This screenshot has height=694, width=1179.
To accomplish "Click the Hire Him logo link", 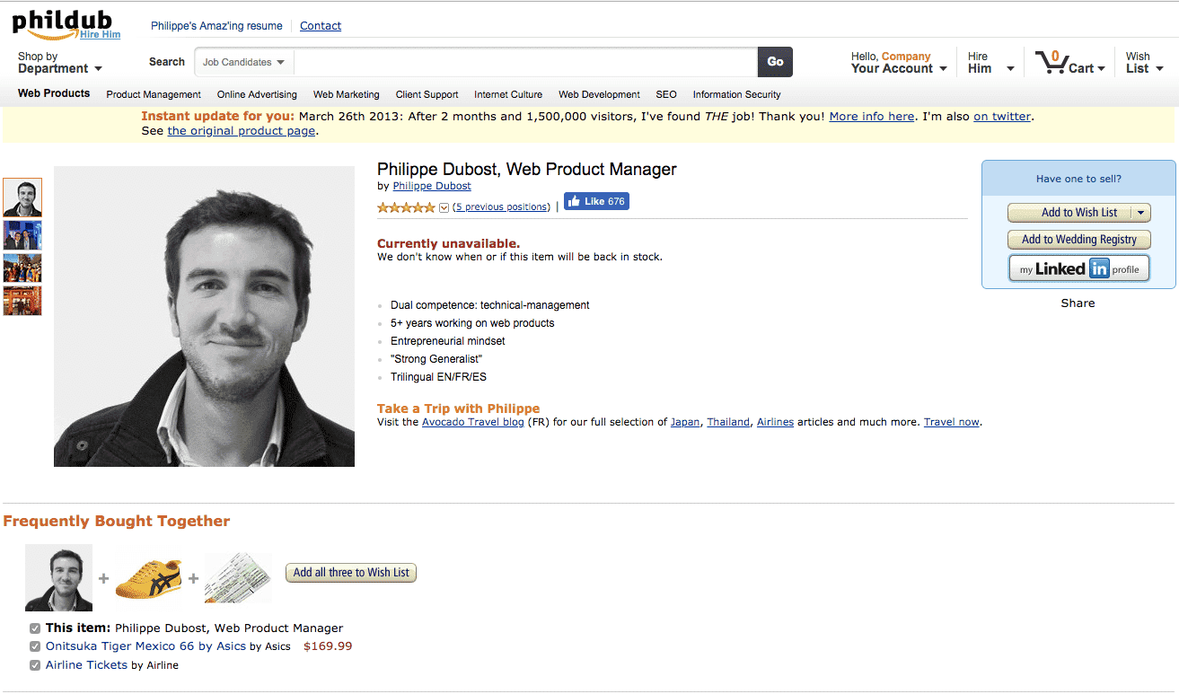I will coord(100,34).
